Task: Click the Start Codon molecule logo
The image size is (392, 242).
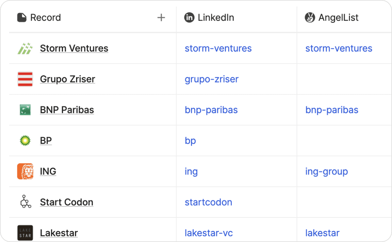Action: pyautogui.click(x=25, y=202)
